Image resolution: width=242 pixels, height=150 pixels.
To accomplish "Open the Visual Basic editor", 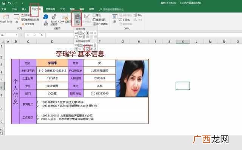I will [6, 19].
